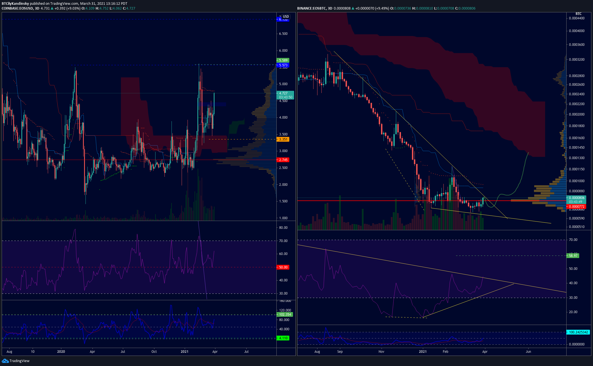Image resolution: width=593 pixels, height=366 pixels.
Task: Click the 10 label on left time axis
Action: pyautogui.click(x=33, y=352)
